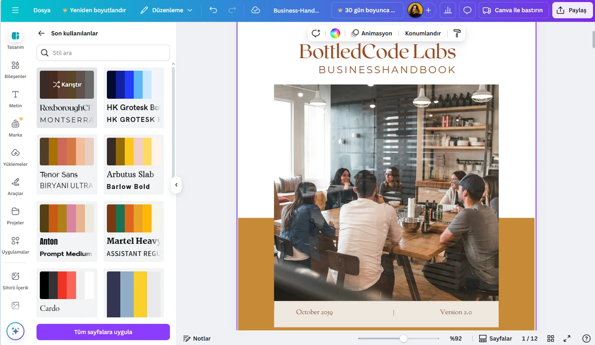This screenshot has width=595, height=345.
Task: Open the image icon below Sihirli İçerik
Action: [x=15, y=306]
